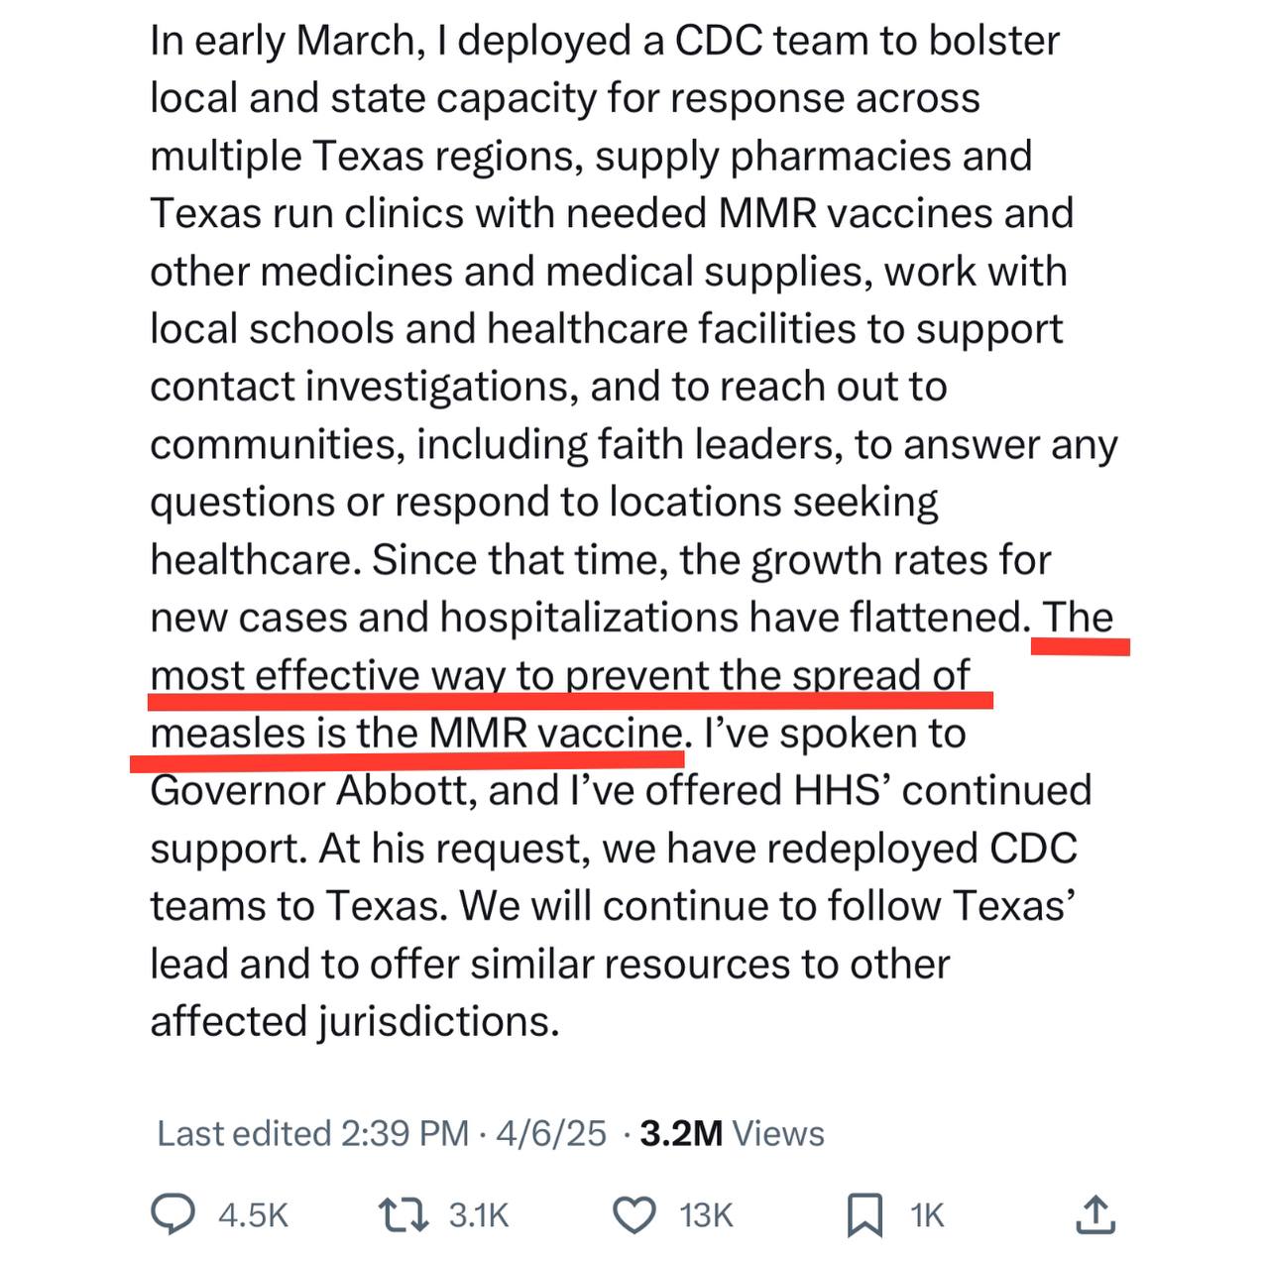The height and width of the screenshot is (1263, 1269).
Task: Click the 4/6/25 date
Action: click(551, 1133)
